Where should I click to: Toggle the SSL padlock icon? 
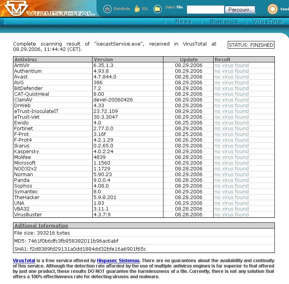(137, 9)
